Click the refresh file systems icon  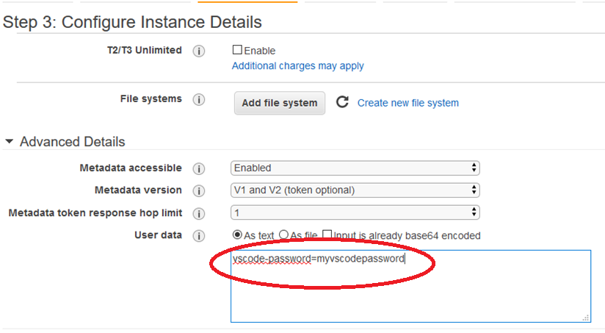[342, 102]
